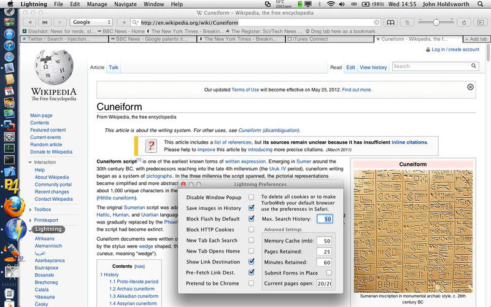Image resolution: width=491 pixels, height=307 pixels.
Task: Switch to the BBC News Google patents tab
Action: click(x=153, y=39)
